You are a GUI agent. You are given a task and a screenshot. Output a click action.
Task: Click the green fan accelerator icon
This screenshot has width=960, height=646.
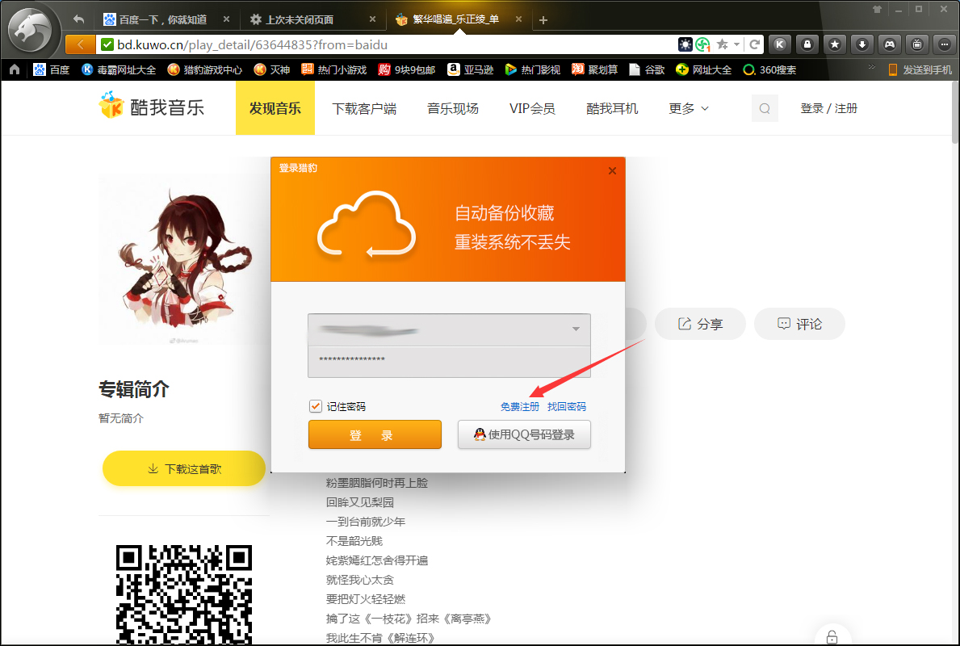point(703,44)
